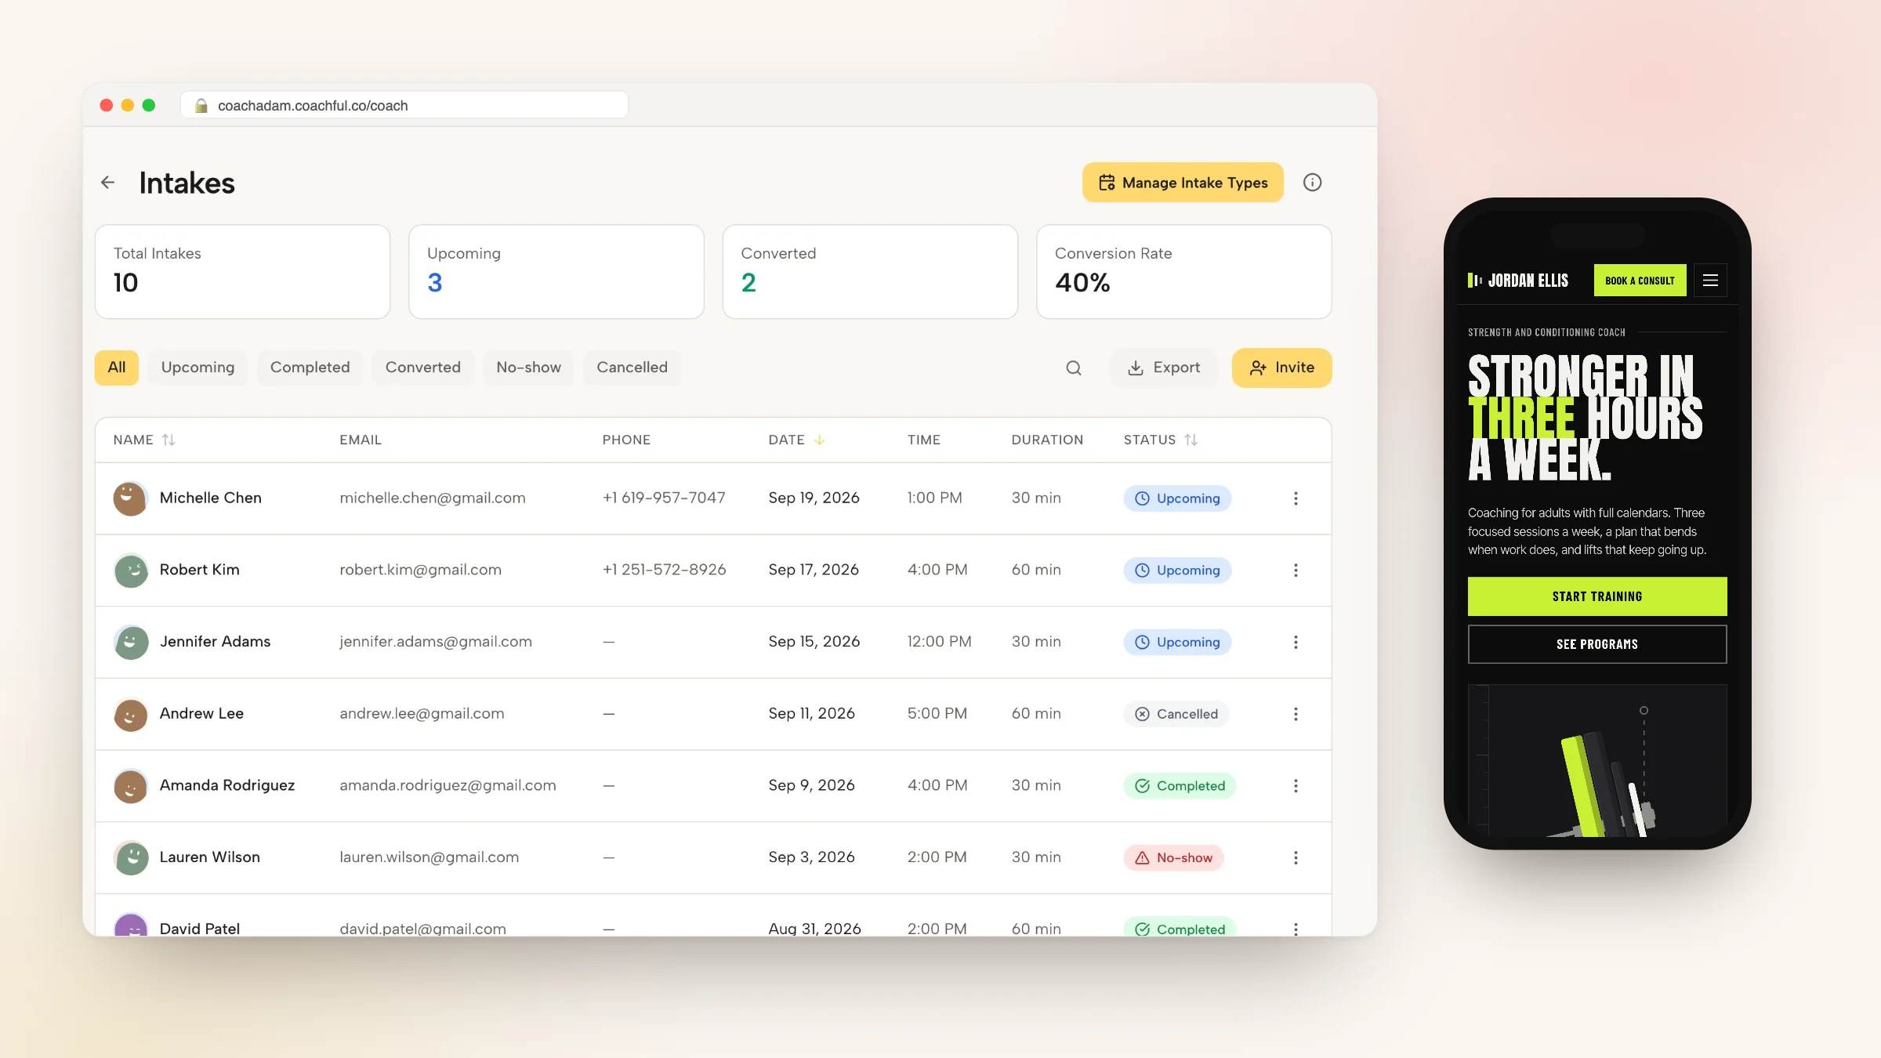Select the Upcoming filter tab
This screenshot has width=1881, height=1058.
pos(198,368)
